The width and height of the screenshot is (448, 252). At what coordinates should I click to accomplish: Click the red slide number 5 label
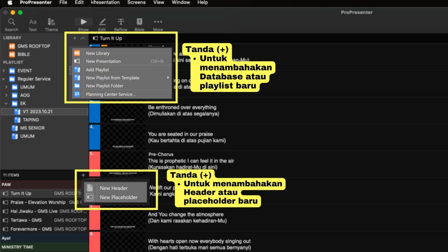(94, 164)
